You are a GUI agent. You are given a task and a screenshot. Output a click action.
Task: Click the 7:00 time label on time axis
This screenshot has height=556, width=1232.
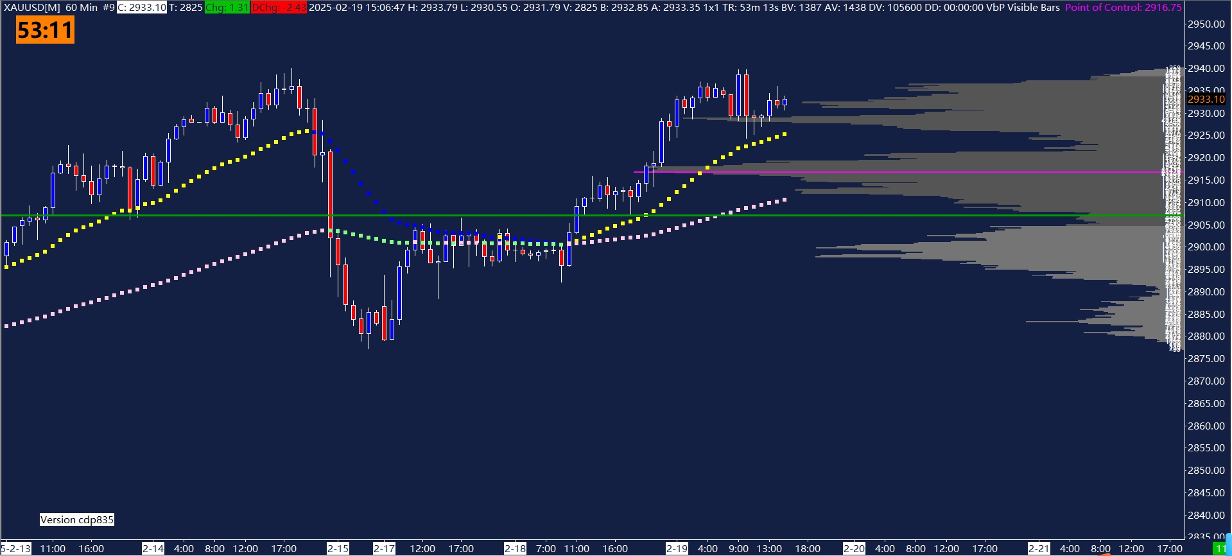546,549
